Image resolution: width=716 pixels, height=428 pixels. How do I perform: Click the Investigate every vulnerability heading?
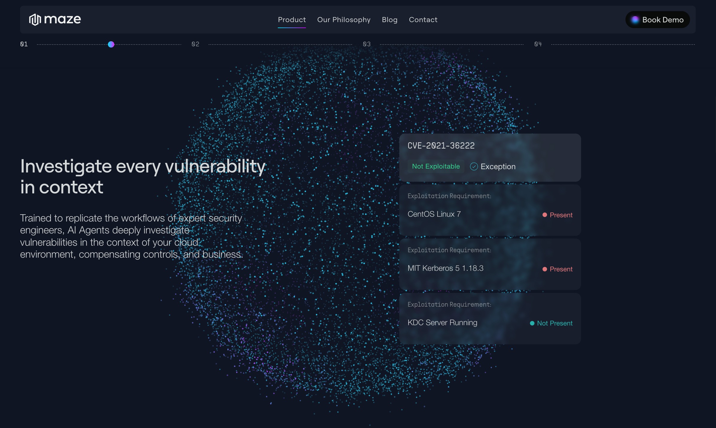point(143,176)
